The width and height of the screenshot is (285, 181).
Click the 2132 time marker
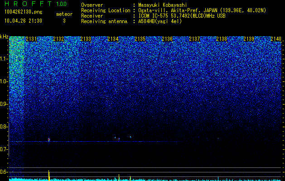click(x=58, y=39)
